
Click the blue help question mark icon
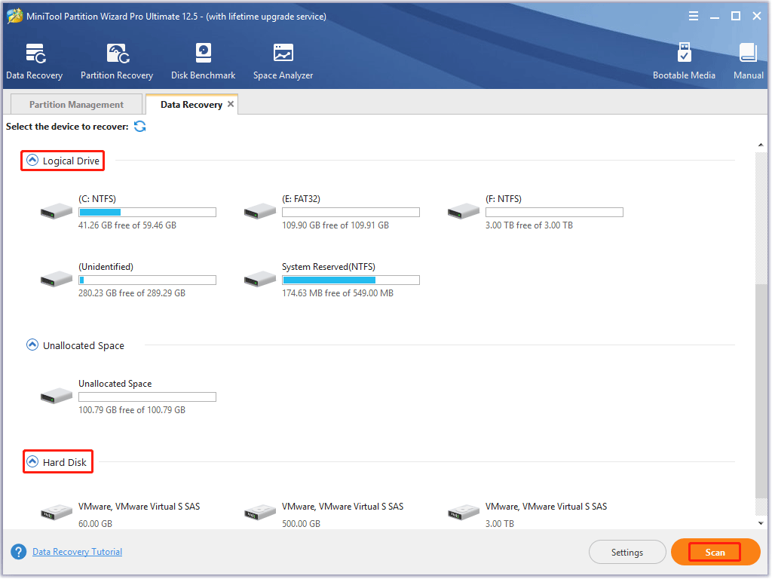19,552
